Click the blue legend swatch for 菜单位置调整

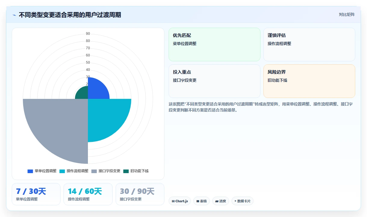coord(30,171)
